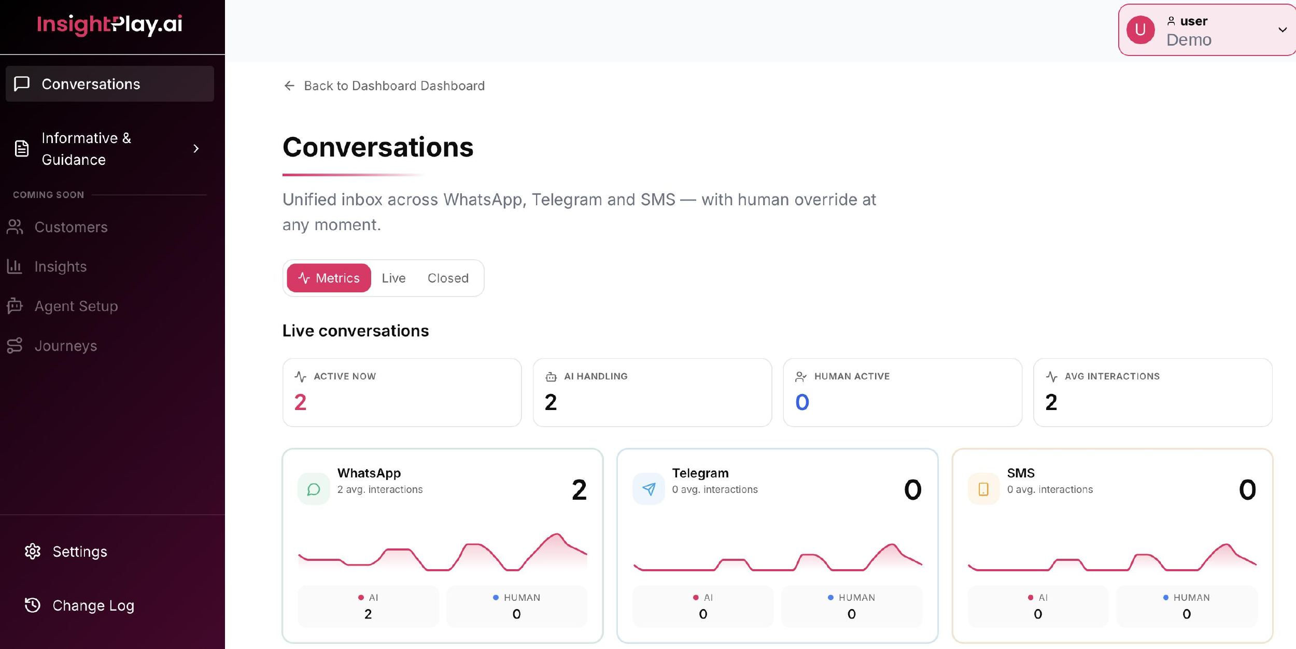The width and height of the screenshot is (1296, 649).
Task: Click the SMS phone icon
Action: coord(983,489)
